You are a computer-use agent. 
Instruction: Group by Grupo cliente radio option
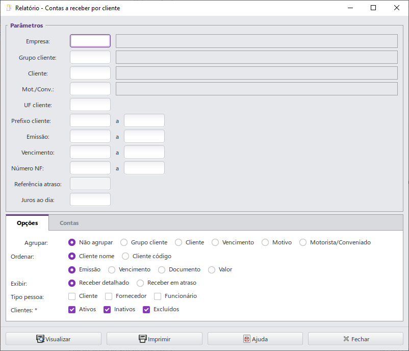[x=124, y=242]
